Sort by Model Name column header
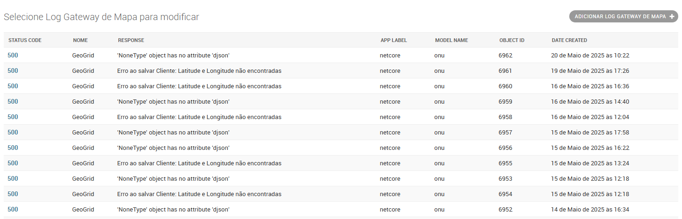 click(451, 40)
